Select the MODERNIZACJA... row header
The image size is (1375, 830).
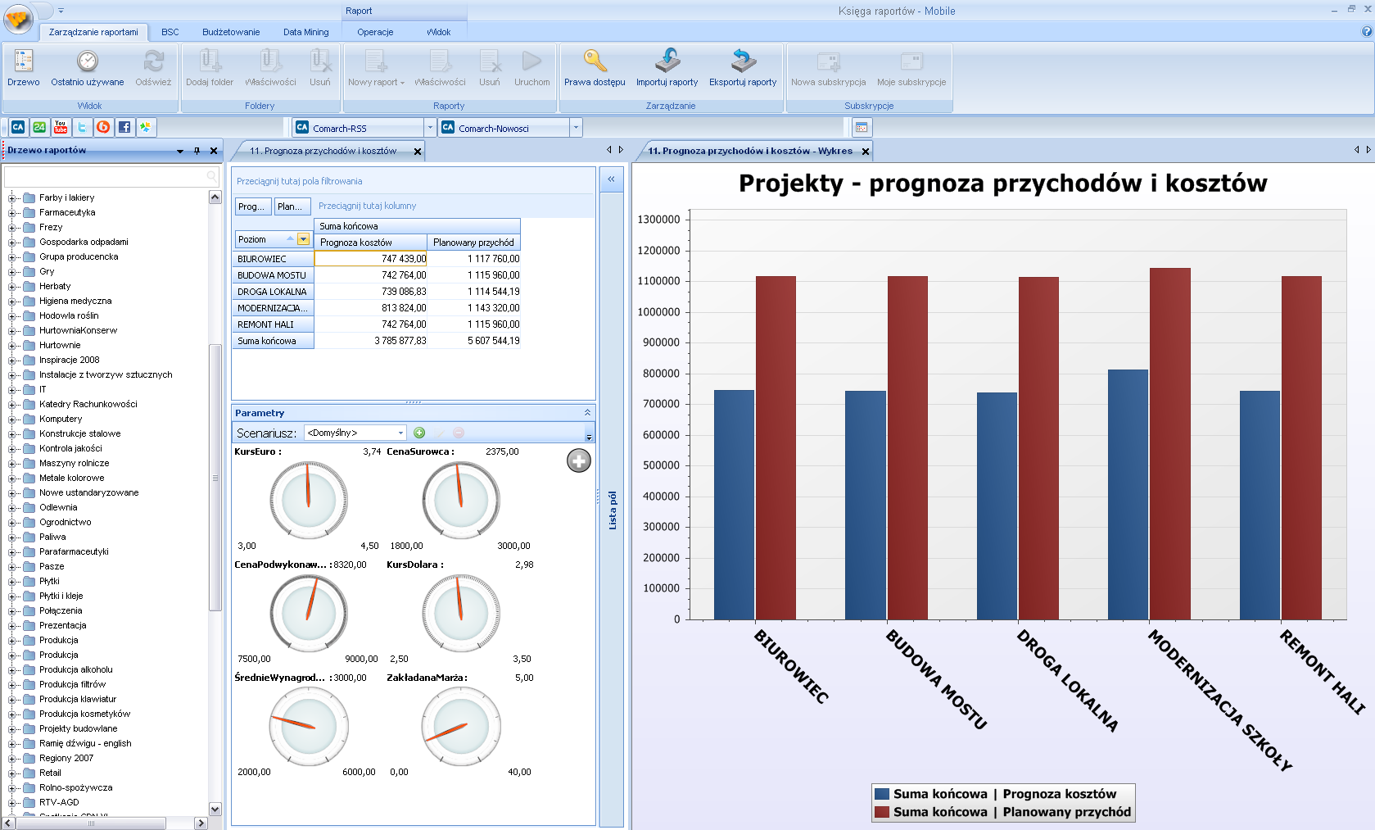(274, 308)
